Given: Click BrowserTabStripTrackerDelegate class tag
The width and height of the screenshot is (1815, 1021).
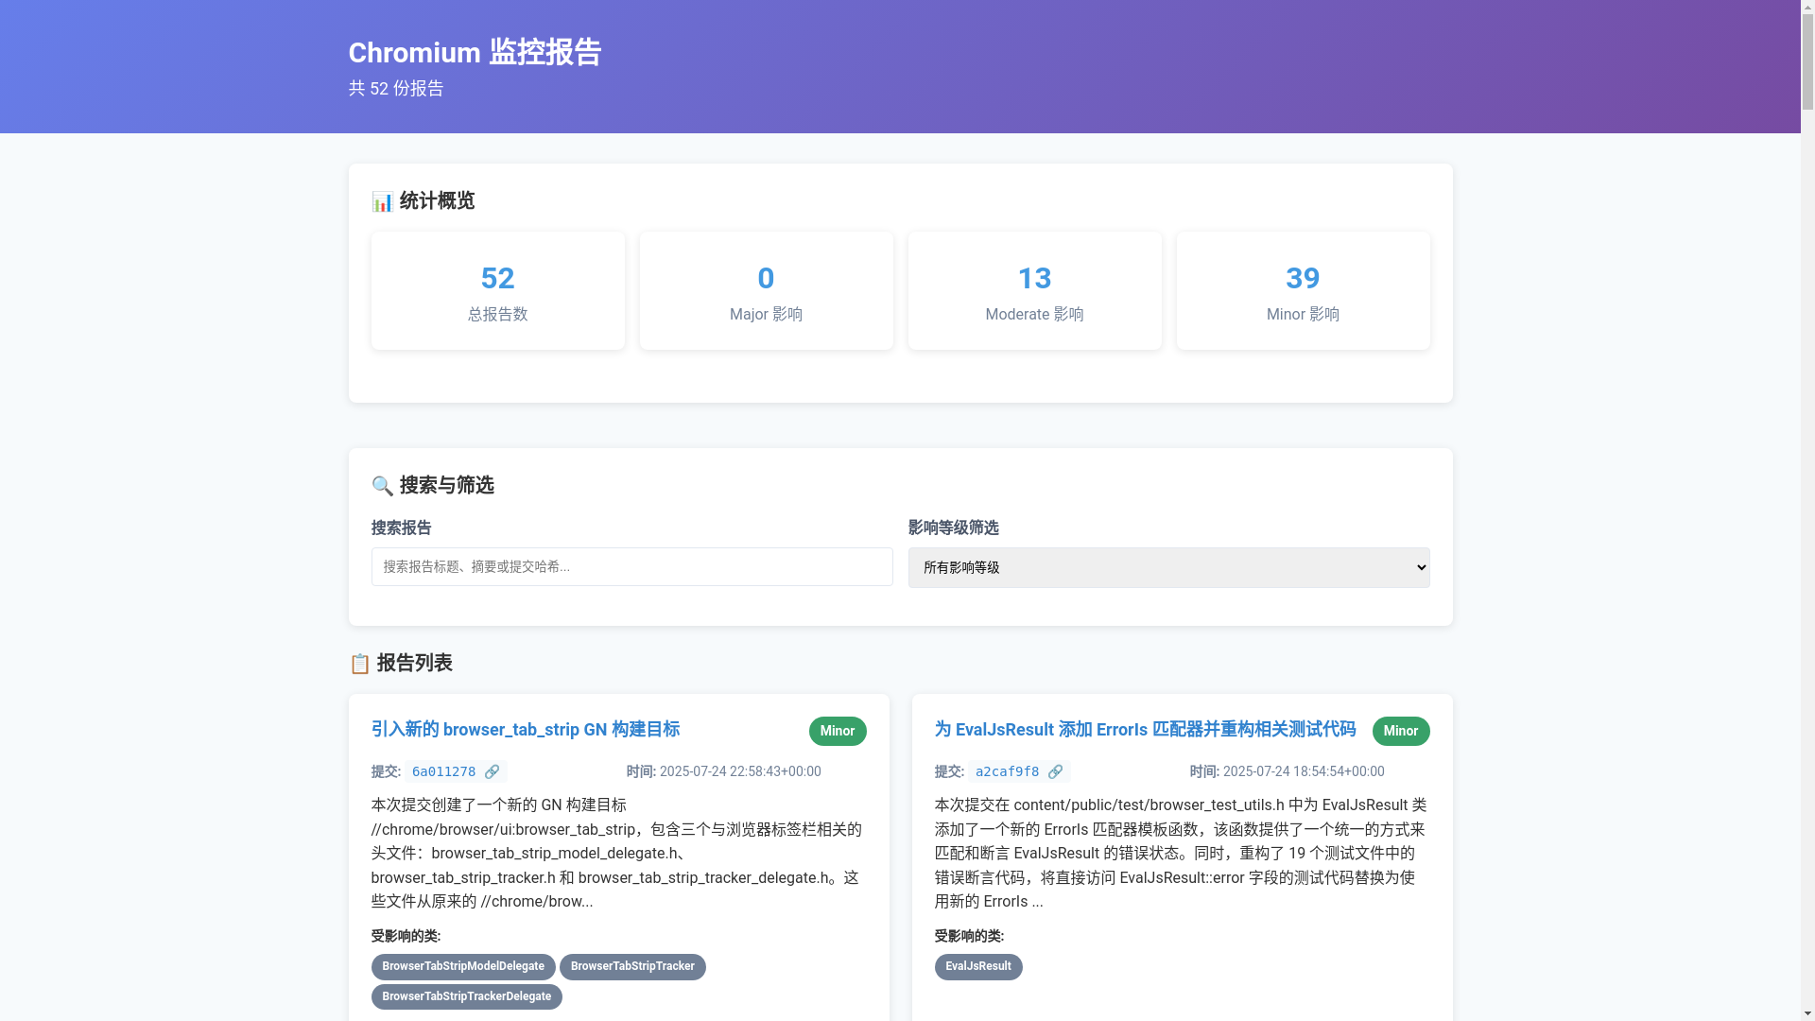Looking at the screenshot, I should [467, 997].
